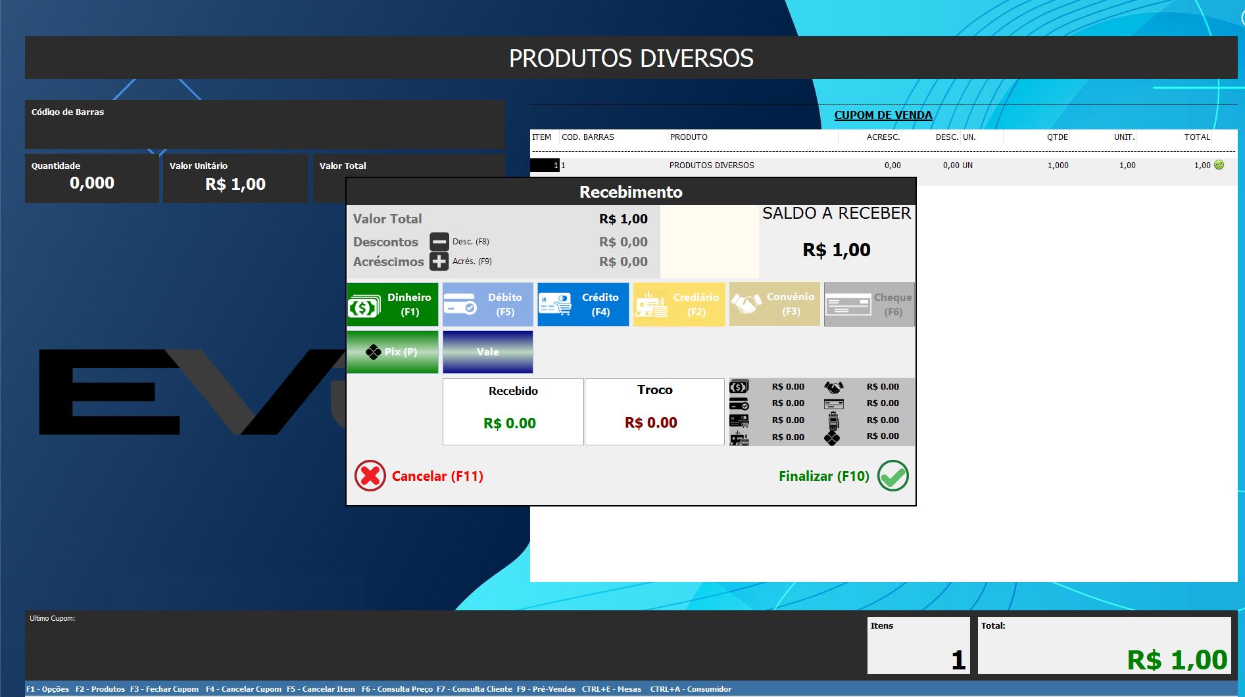The height and width of the screenshot is (697, 1245).
Task: Select Crediário (F2) payment
Action: click(x=679, y=305)
